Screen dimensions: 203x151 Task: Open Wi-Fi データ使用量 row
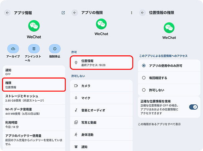34,111
